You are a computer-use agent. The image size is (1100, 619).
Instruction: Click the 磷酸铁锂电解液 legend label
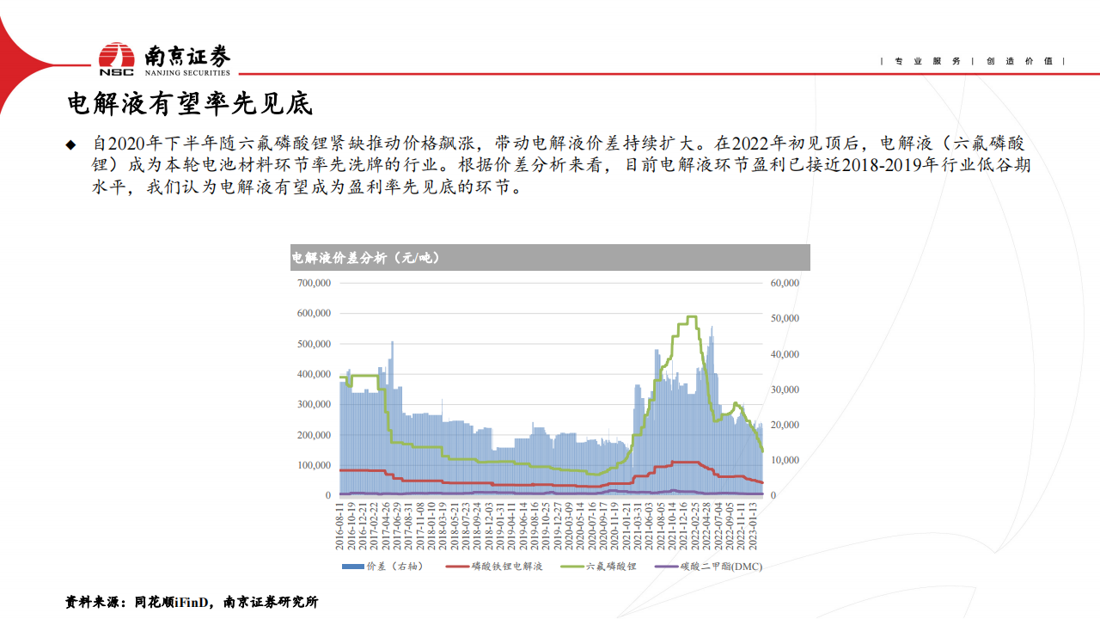(x=506, y=567)
